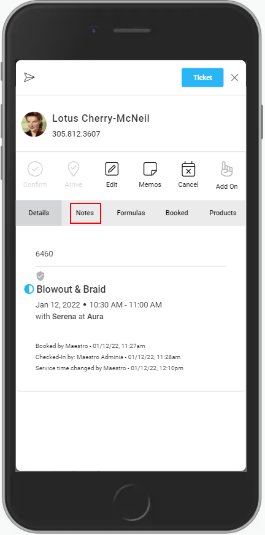Open the Formulas tab
265x535 pixels.
(x=131, y=213)
